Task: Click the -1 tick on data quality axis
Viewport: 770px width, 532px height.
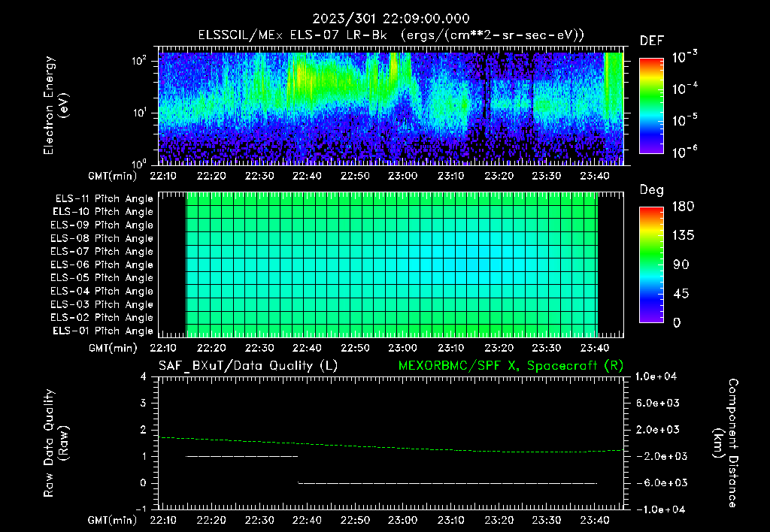Action: (x=141, y=509)
